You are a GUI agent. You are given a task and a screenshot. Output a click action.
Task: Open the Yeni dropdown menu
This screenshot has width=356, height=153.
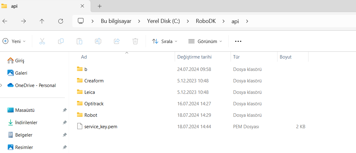14,41
